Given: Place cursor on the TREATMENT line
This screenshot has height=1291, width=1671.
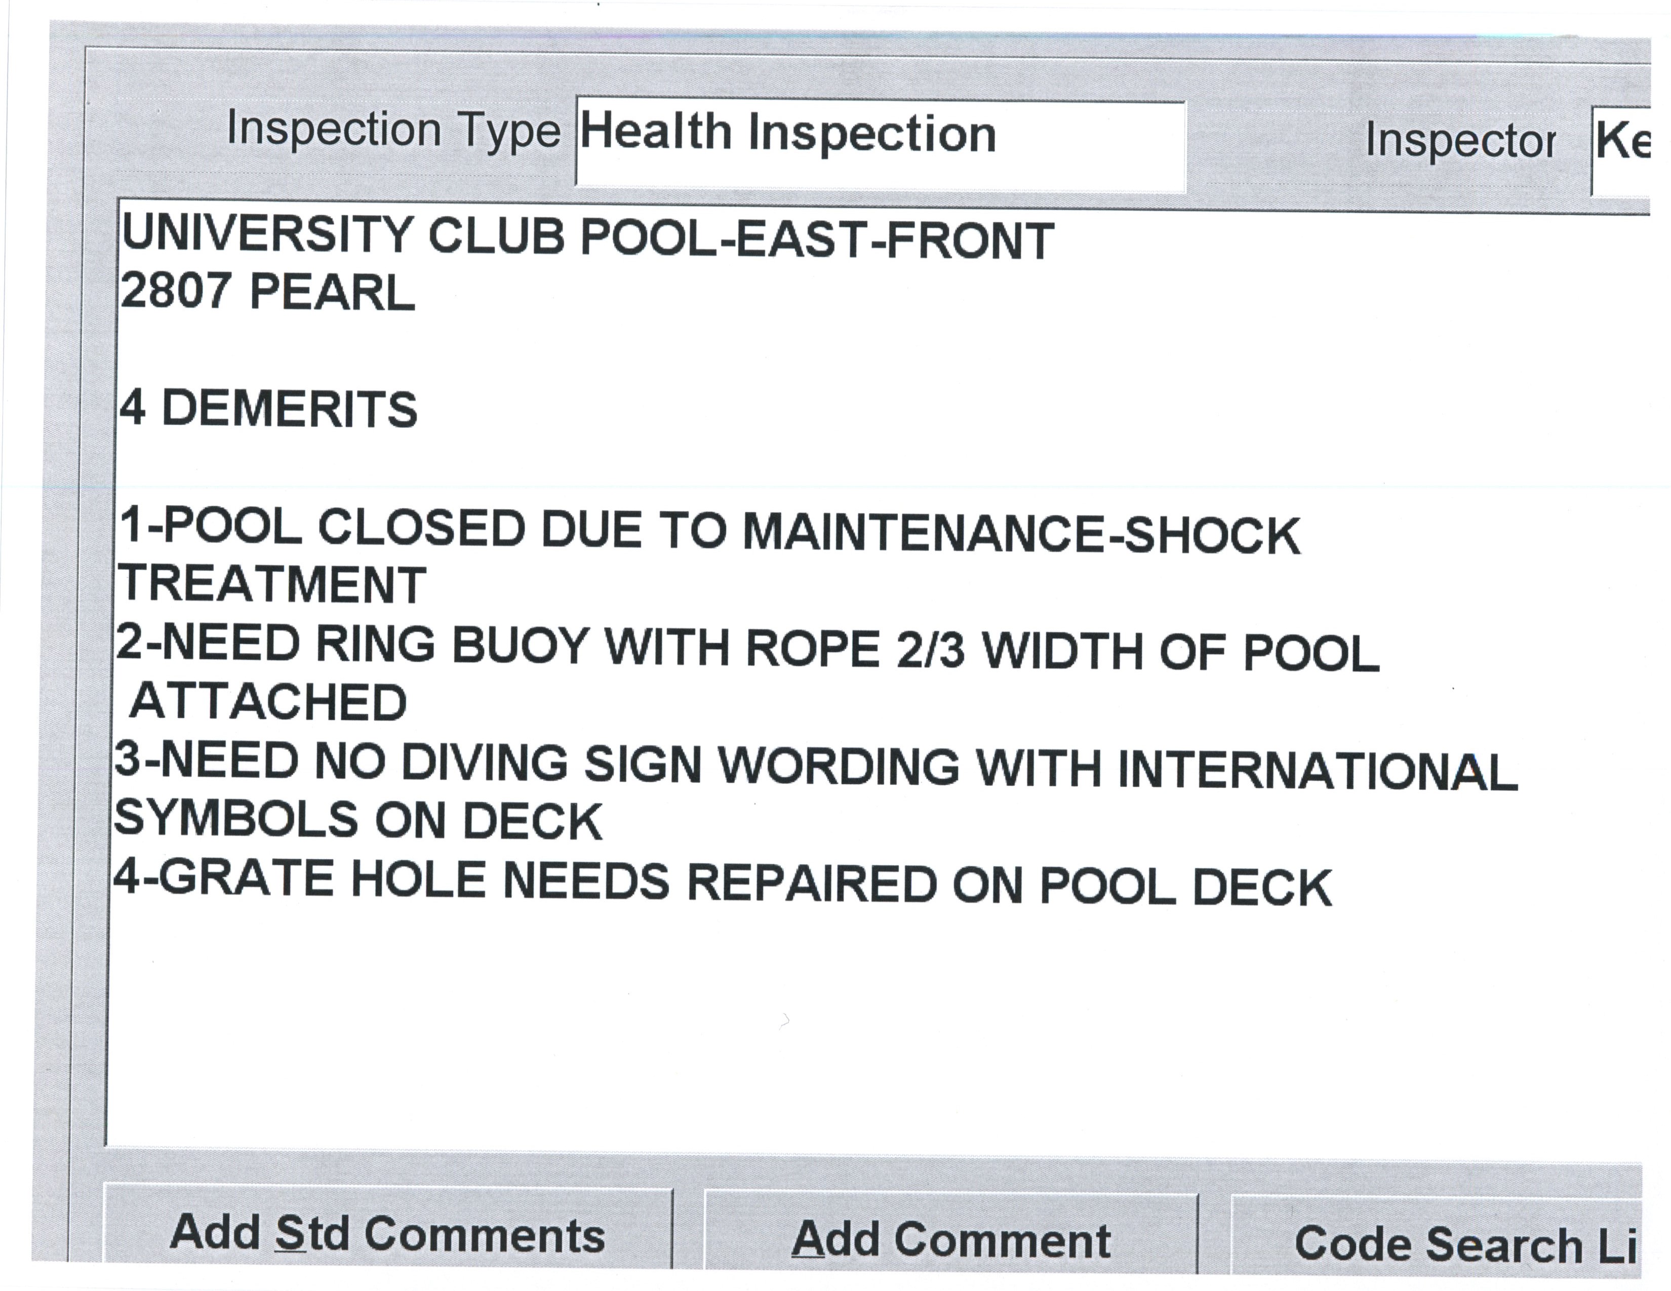Looking at the screenshot, I should (272, 585).
